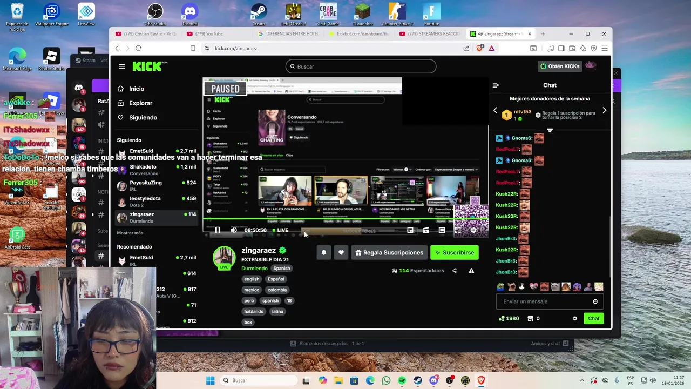This screenshot has height=389, width=691.
Task: Open the Brave shields icon
Action: coord(479,49)
